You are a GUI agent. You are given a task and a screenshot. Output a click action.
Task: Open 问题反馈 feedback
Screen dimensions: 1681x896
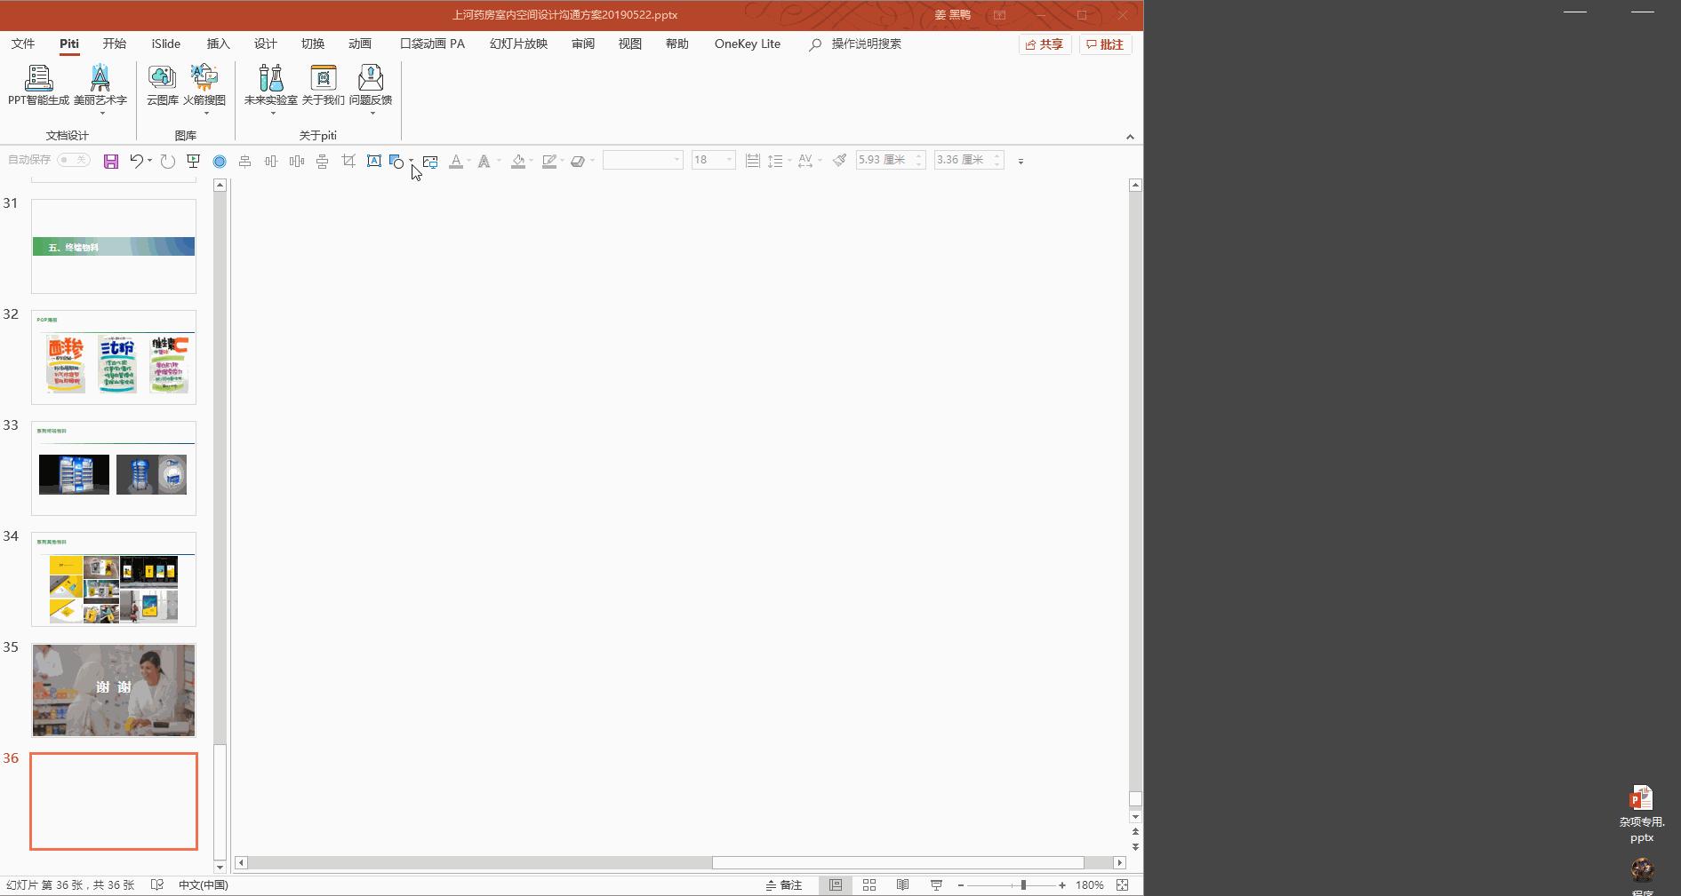371,86
